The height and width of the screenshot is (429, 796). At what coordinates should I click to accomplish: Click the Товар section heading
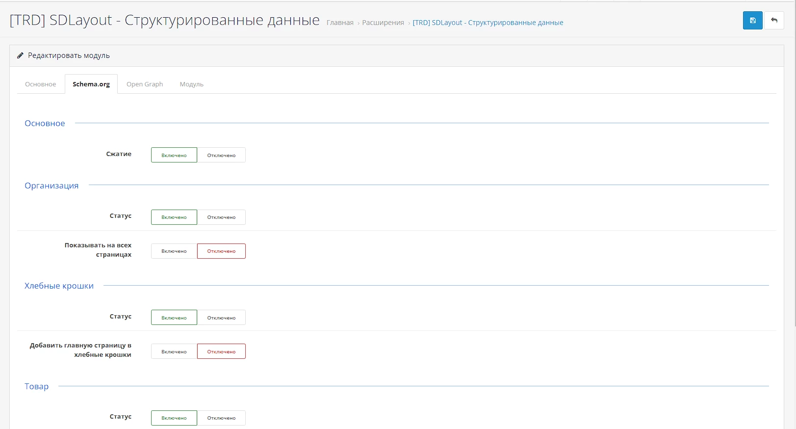click(37, 386)
